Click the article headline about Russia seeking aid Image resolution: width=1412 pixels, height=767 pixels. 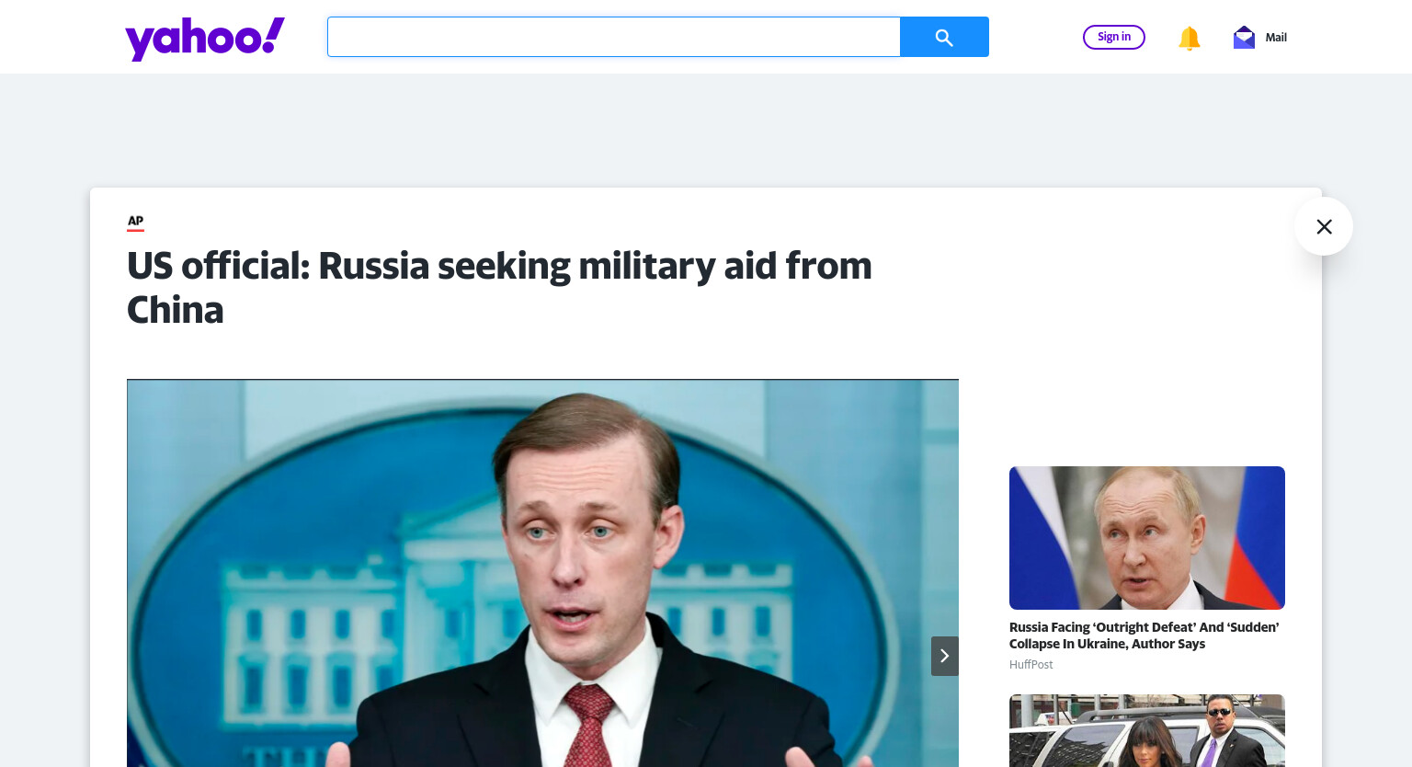pyautogui.click(x=499, y=288)
